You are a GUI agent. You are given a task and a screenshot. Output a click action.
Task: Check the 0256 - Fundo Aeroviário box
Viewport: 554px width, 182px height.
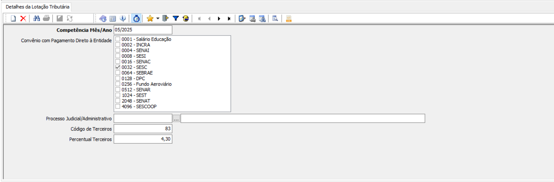pyautogui.click(x=118, y=84)
